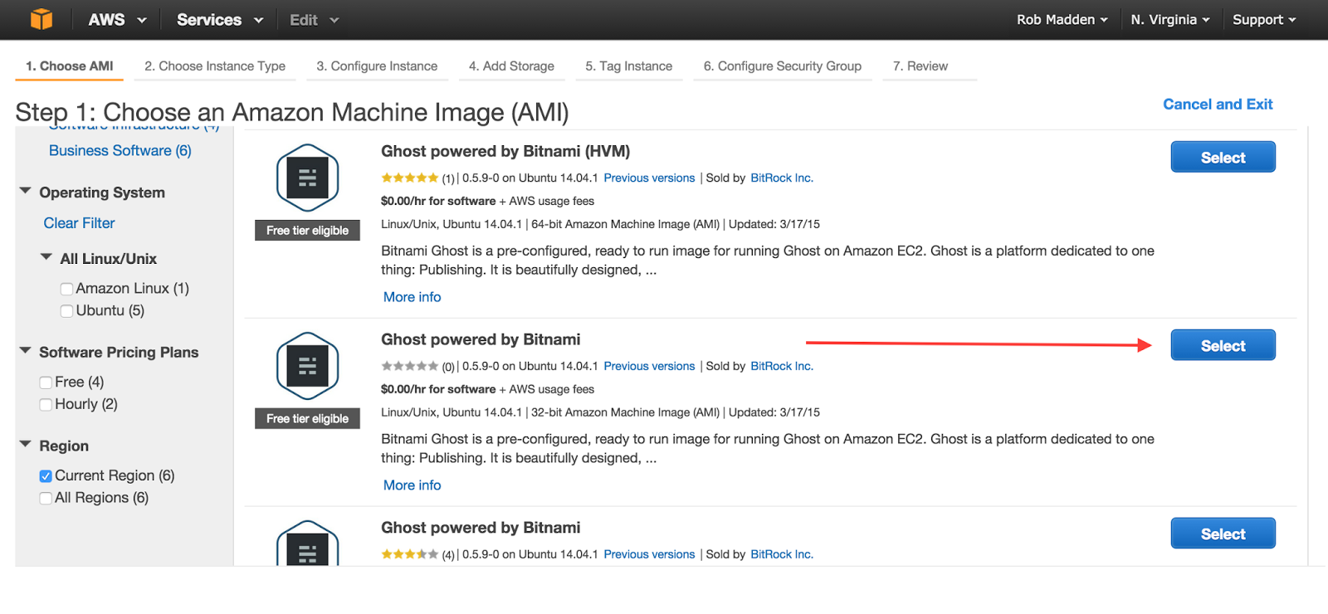Click the Ghost (HVM) hexagon product icon
The width and height of the screenshot is (1328, 614).
click(x=307, y=178)
